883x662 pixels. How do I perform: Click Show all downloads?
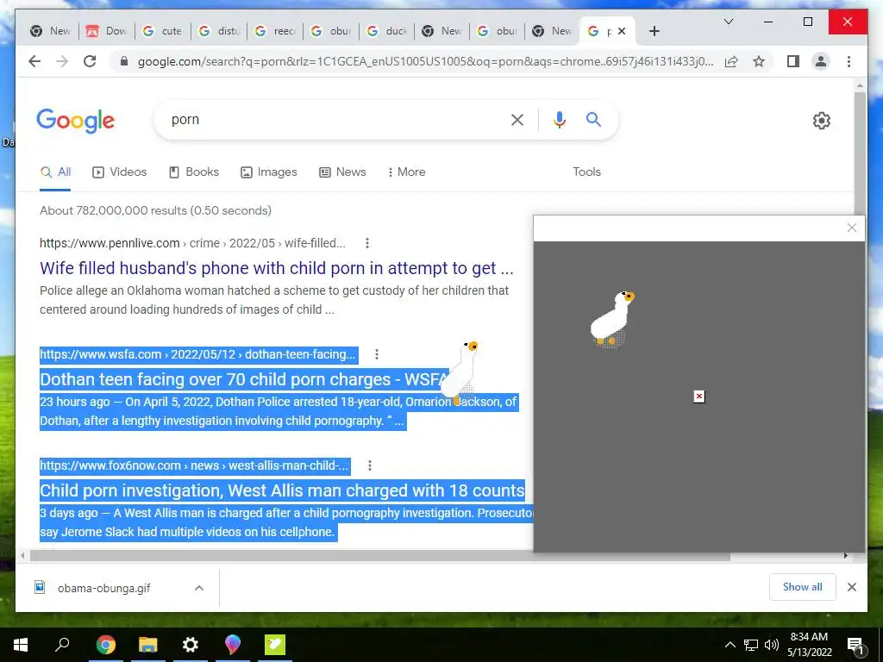coord(802,587)
